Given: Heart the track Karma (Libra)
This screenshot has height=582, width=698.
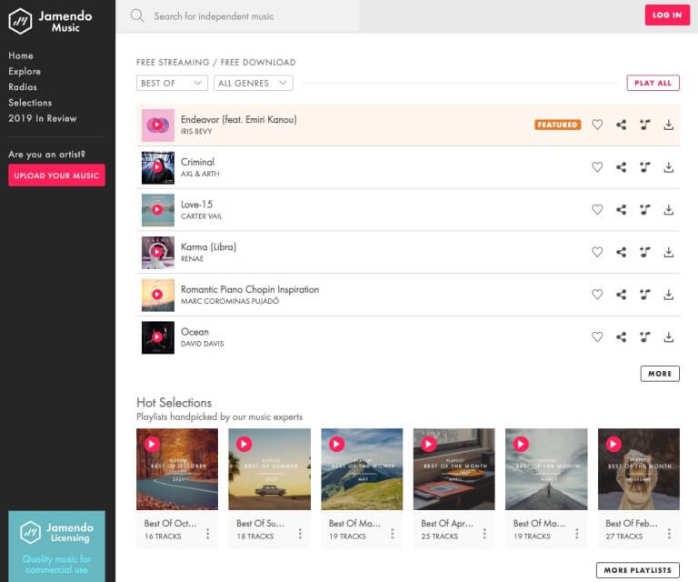Looking at the screenshot, I should [x=597, y=252].
